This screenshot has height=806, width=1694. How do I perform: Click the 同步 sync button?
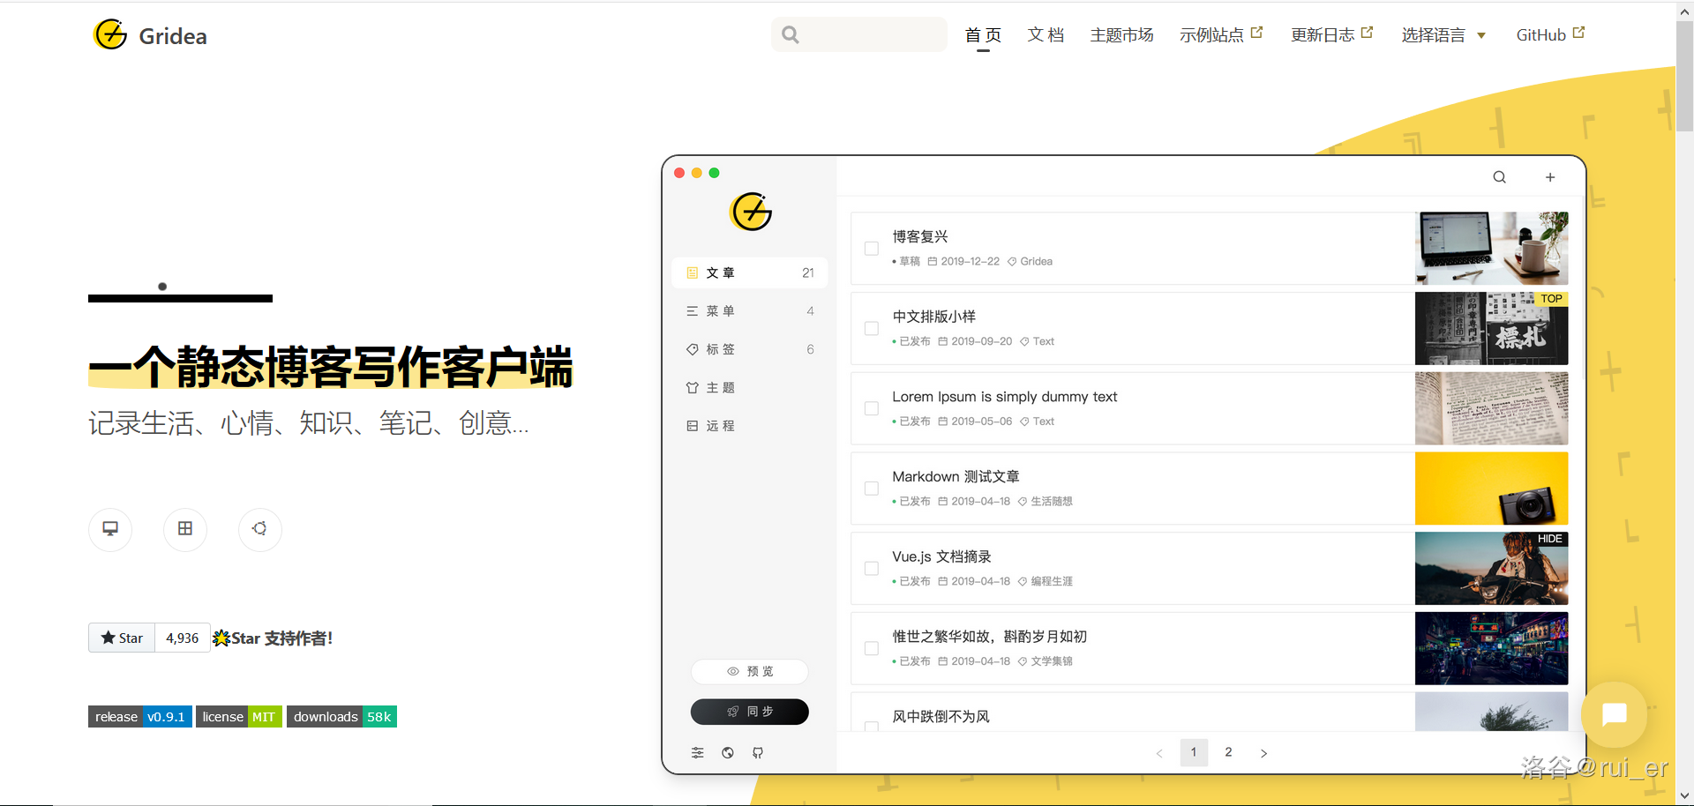(x=750, y=712)
